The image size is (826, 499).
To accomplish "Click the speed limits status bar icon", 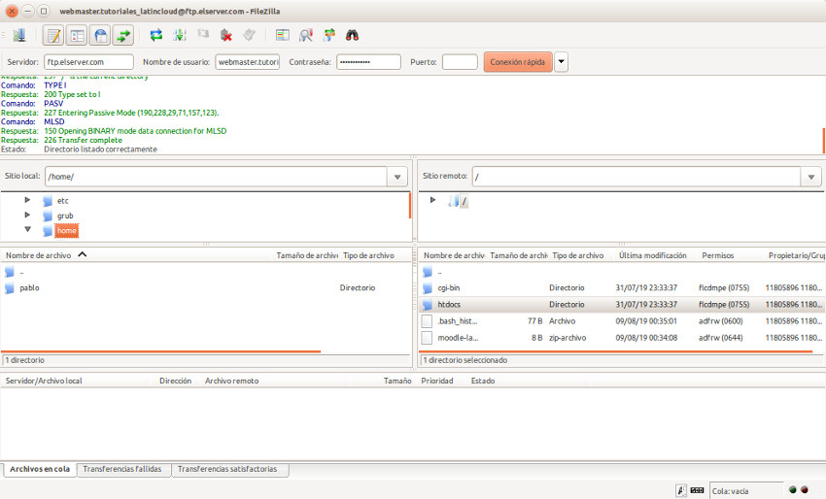I will click(697, 490).
